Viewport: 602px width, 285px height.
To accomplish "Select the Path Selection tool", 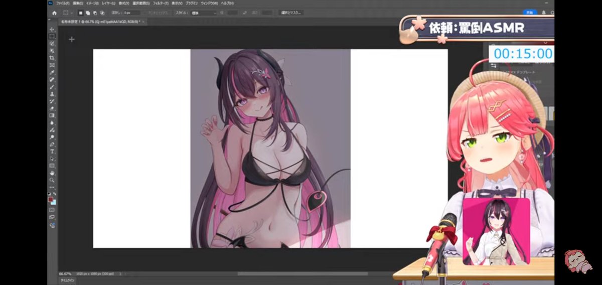I will [x=52, y=159].
